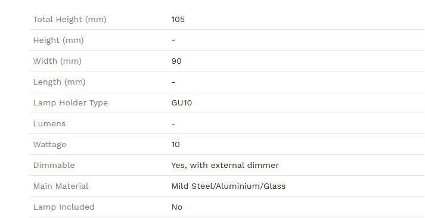Screen dimensions: 425x218
Task: Click the Dimmable label
Action: [54, 166]
